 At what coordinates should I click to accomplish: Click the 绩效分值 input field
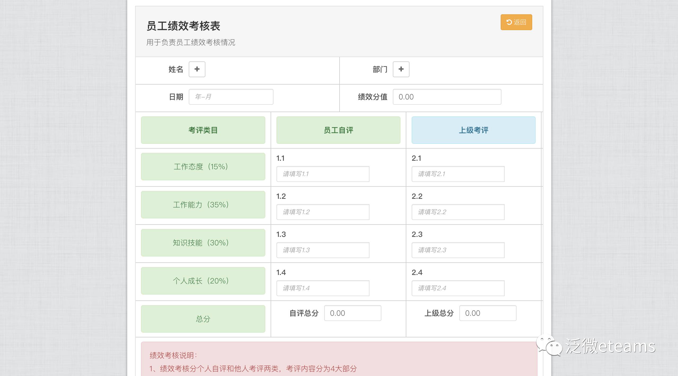[x=447, y=97]
